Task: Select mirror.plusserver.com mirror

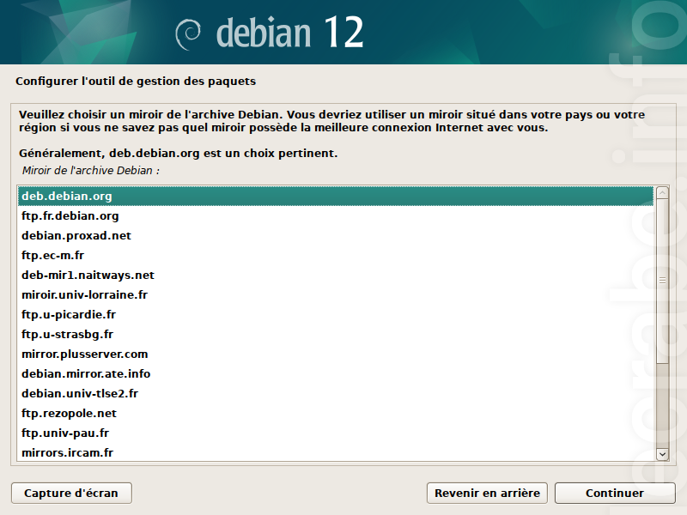Action: coord(336,354)
